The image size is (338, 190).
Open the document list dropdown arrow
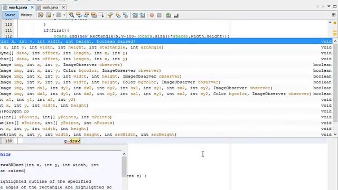coord(329,6)
